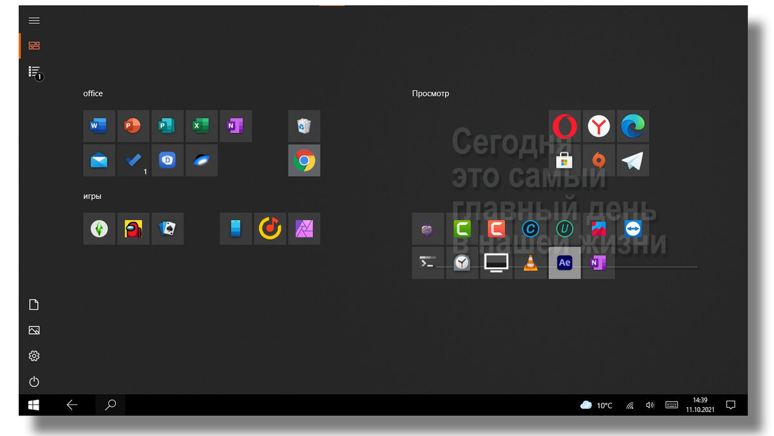
Task: Open the touch keyboard tray icon
Action: pyautogui.click(x=671, y=405)
